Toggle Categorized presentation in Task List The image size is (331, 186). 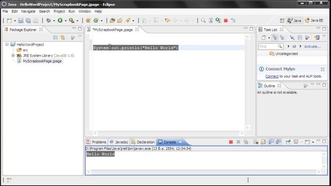[275, 38]
